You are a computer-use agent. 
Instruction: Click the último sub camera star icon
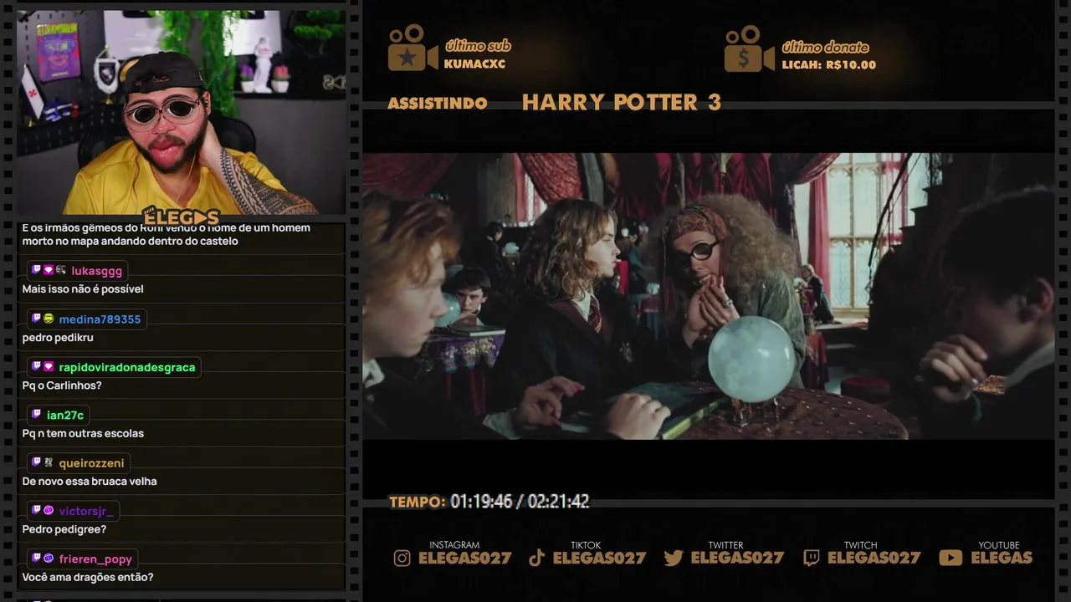(x=413, y=48)
